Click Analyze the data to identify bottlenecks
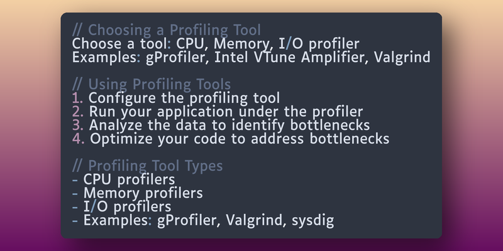The width and height of the screenshot is (503, 251). pyautogui.click(x=229, y=125)
